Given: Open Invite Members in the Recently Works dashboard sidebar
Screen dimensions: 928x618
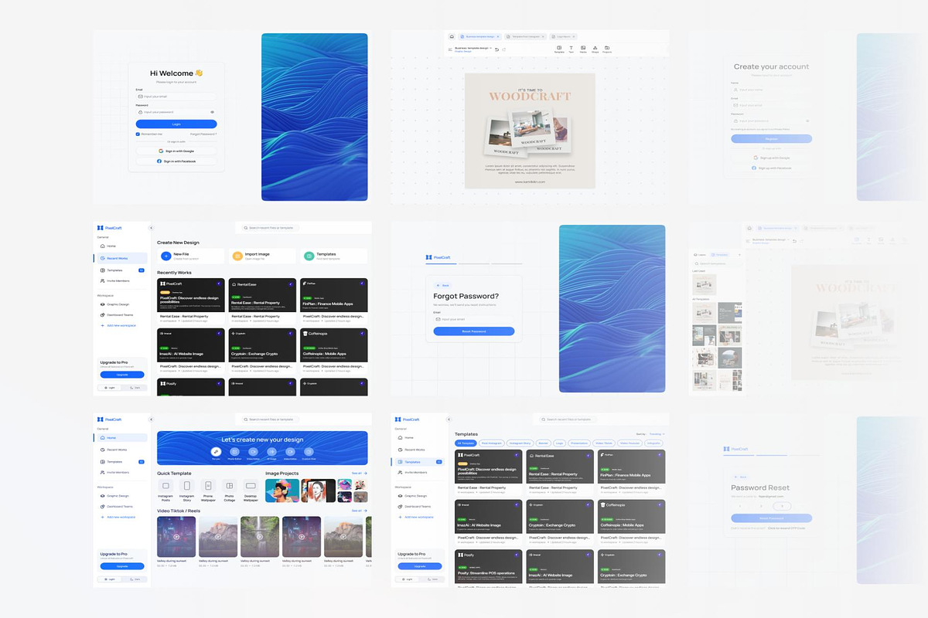Looking at the screenshot, I should [x=121, y=283].
